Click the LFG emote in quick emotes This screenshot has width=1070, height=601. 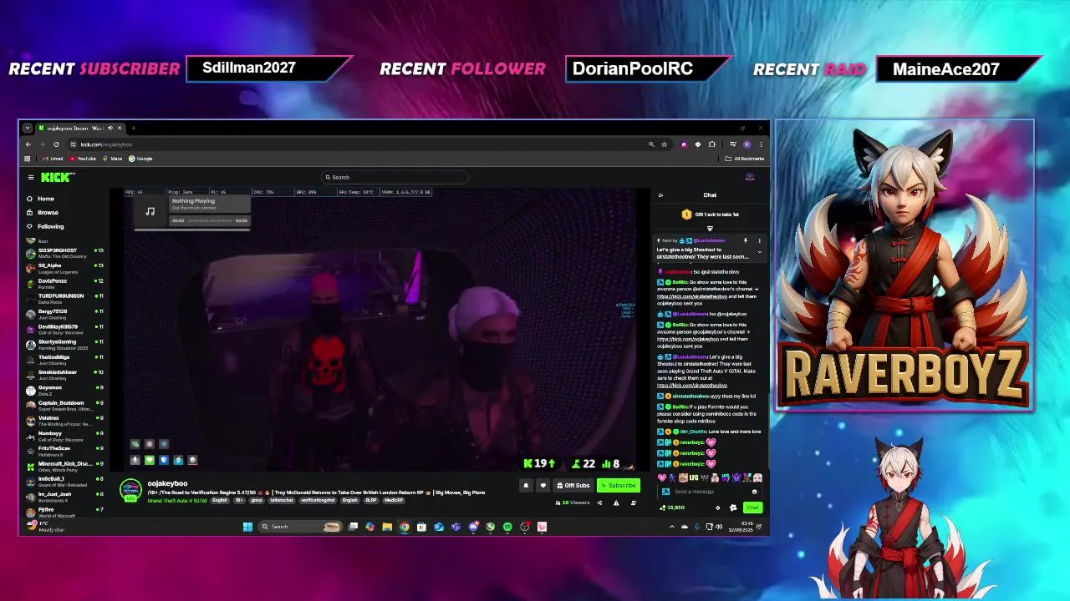point(693,477)
